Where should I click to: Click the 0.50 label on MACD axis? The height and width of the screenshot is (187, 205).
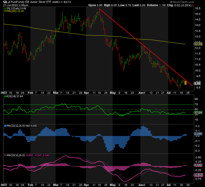click(198, 157)
